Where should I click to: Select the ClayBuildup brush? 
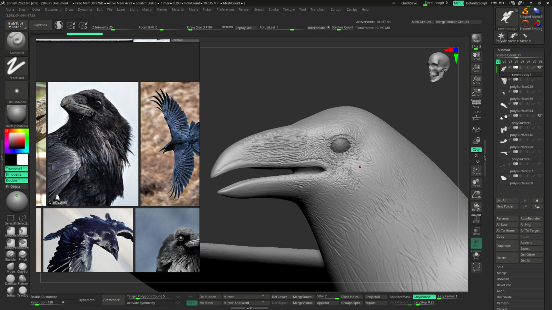(23, 268)
